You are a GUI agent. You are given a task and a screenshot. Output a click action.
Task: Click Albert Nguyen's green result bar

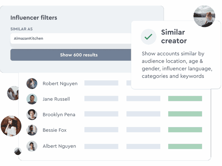point(185,145)
